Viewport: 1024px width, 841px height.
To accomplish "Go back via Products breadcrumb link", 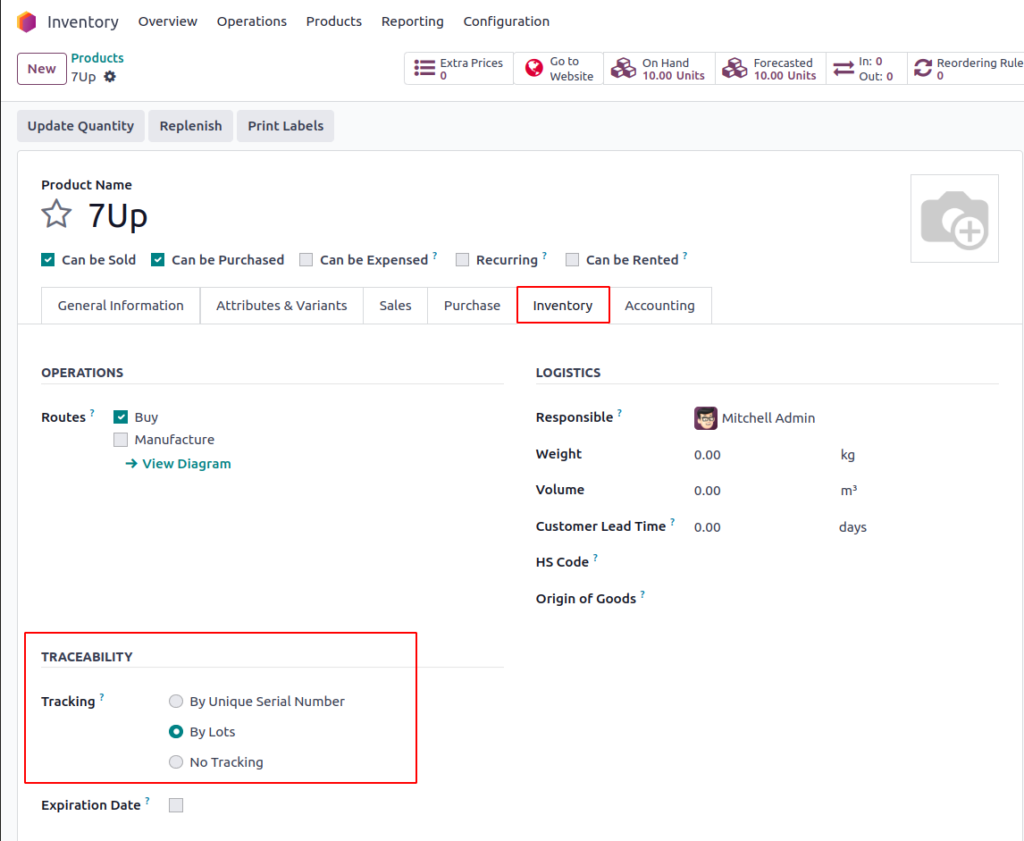I will [x=97, y=58].
